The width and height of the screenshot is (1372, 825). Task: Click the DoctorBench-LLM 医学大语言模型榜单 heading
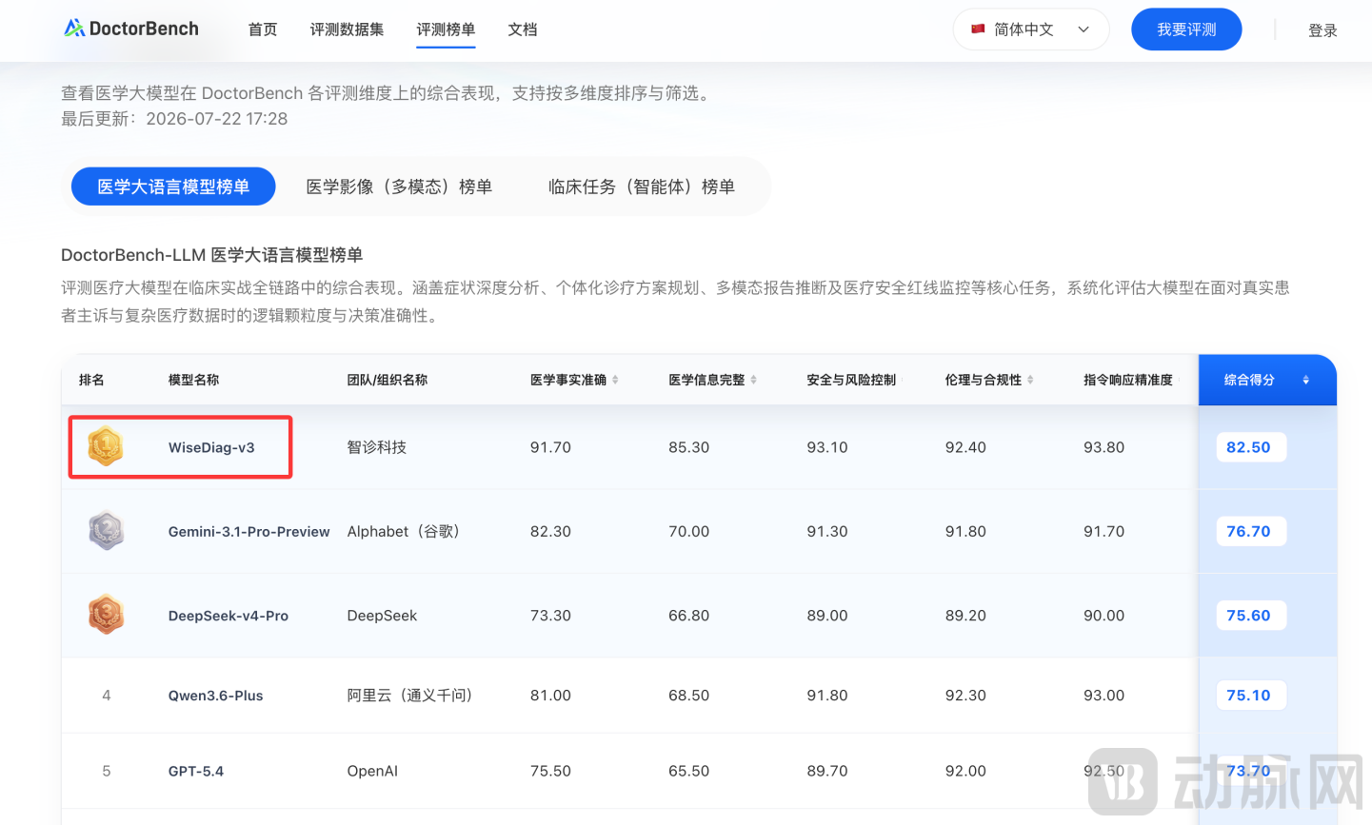tap(212, 255)
